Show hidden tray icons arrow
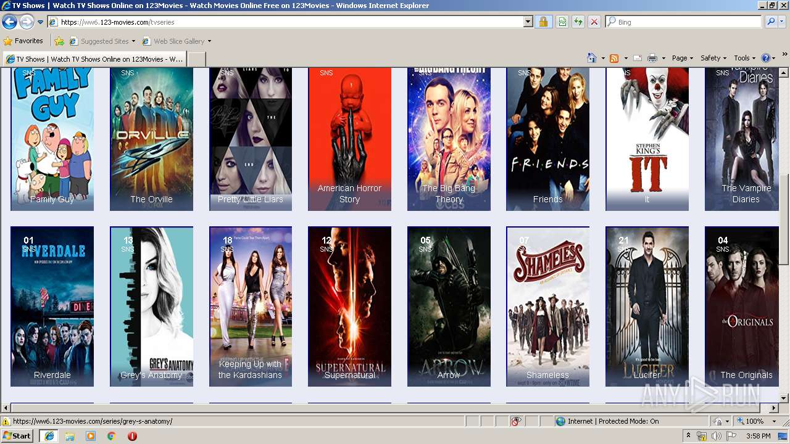The height and width of the screenshot is (444, 790). pyautogui.click(x=689, y=436)
